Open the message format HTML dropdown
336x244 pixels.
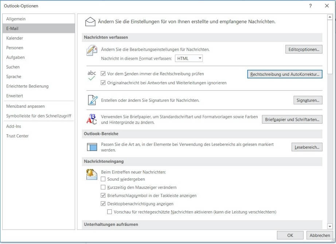coord(189,58)
